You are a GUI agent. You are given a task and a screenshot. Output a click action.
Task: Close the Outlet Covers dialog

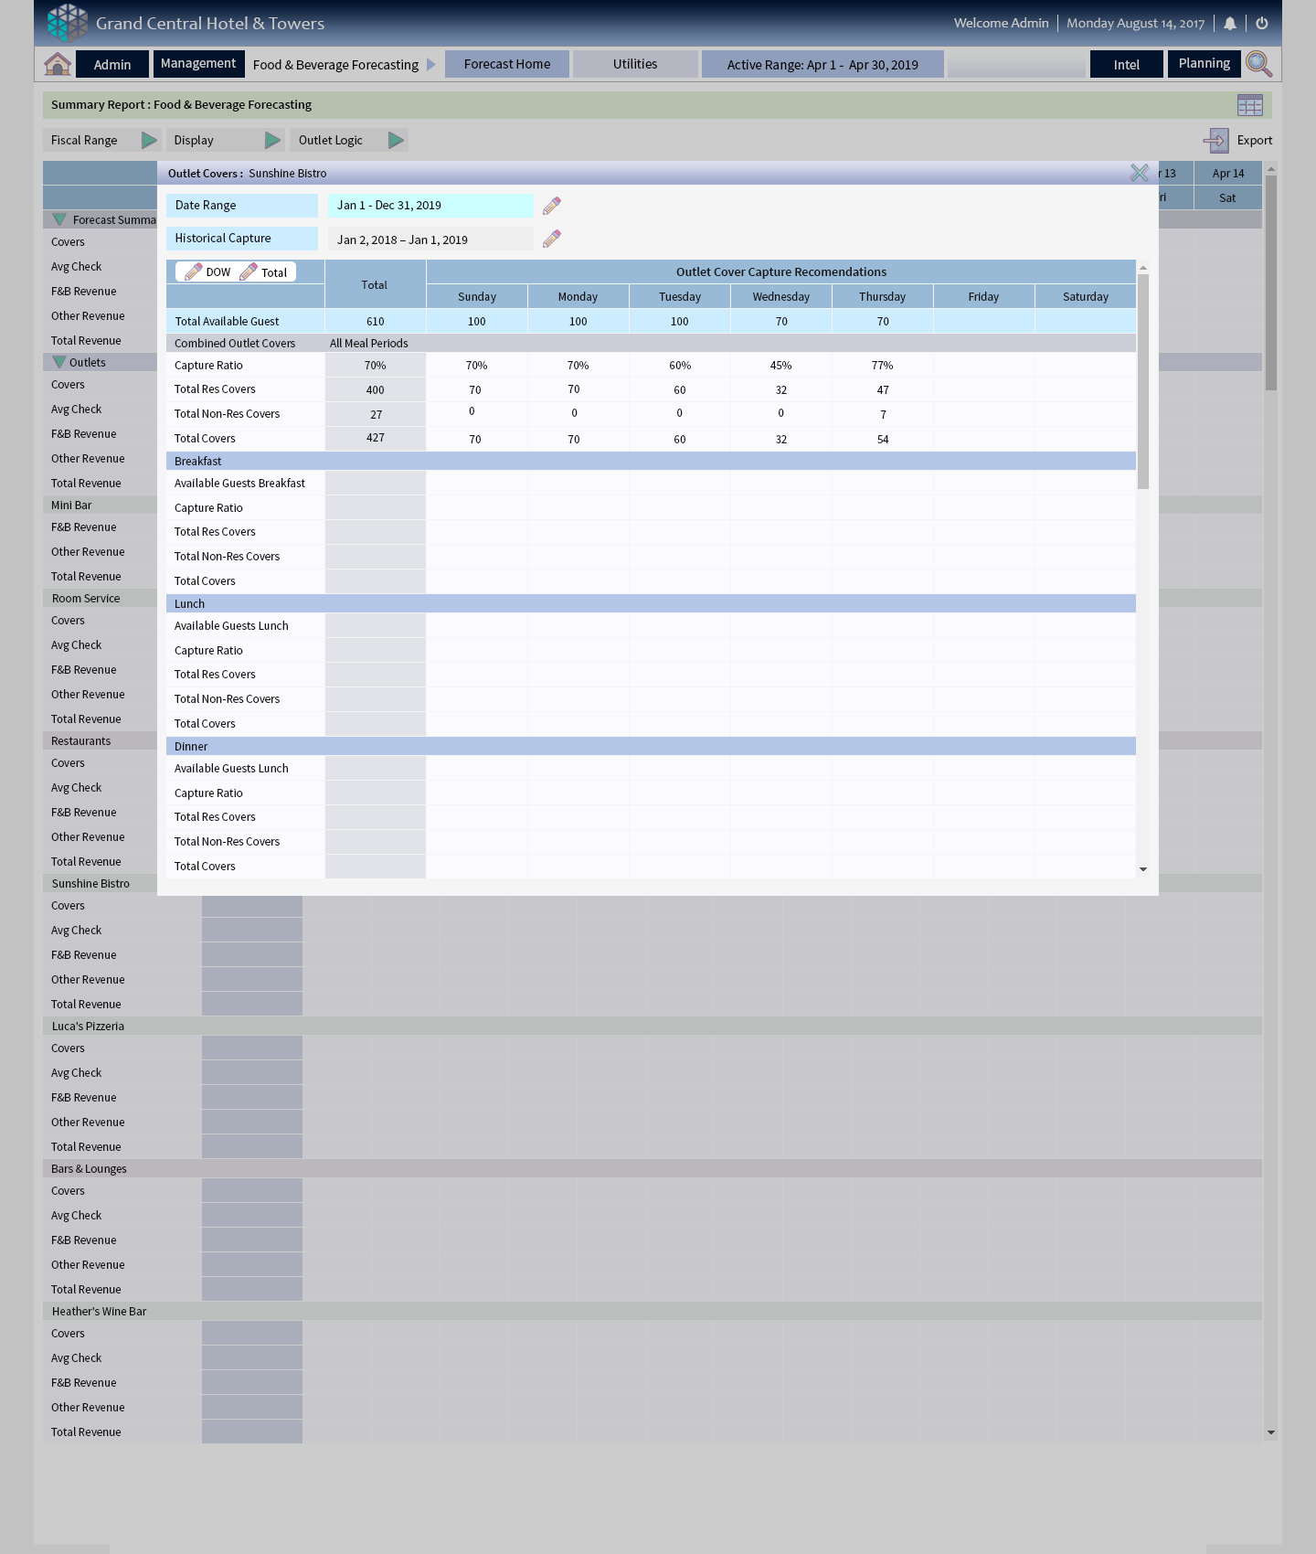[1139, 173]
